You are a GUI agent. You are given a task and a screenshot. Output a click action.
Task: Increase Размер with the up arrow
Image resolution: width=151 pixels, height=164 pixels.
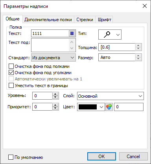[x=138, y=56]
